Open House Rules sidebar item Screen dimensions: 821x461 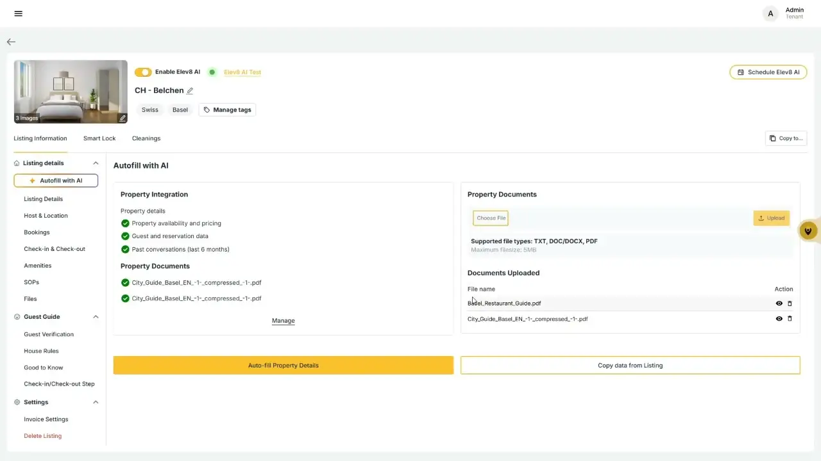41,351
